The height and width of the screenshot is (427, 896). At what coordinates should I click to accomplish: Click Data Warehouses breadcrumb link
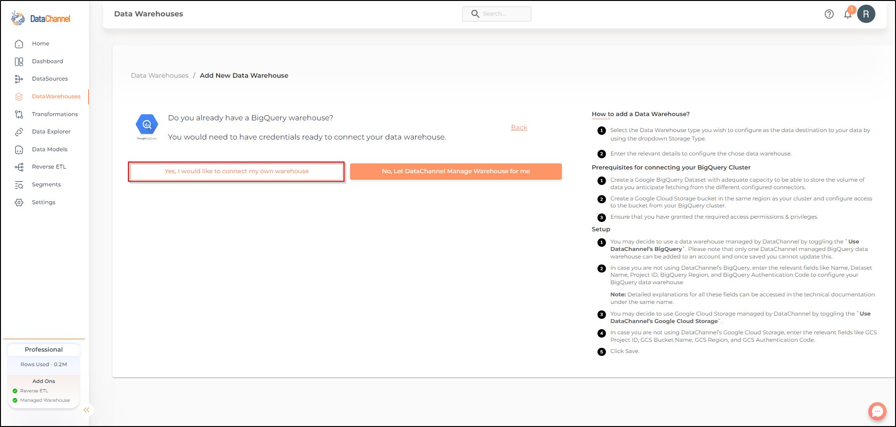[160, 75]
